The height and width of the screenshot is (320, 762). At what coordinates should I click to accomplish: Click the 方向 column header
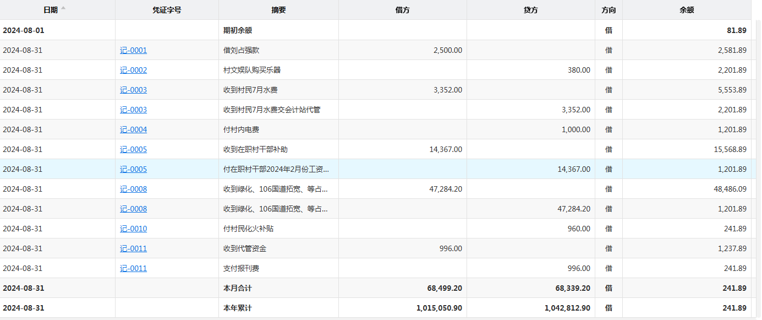[608, 10]
